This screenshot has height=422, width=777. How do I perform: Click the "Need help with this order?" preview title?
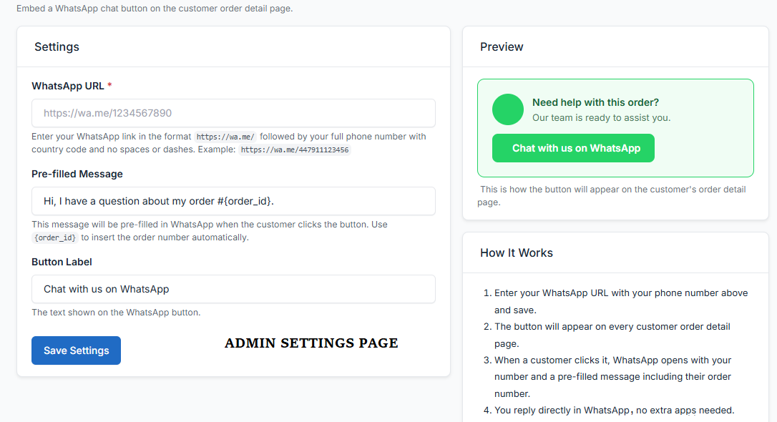(595, 102)
